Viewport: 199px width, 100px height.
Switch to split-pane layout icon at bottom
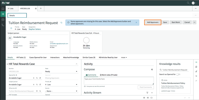pyautogui.click(x=148, y=98)
